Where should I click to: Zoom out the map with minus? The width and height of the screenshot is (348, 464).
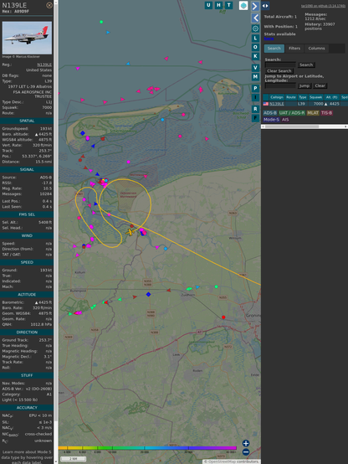coord(246,452)
